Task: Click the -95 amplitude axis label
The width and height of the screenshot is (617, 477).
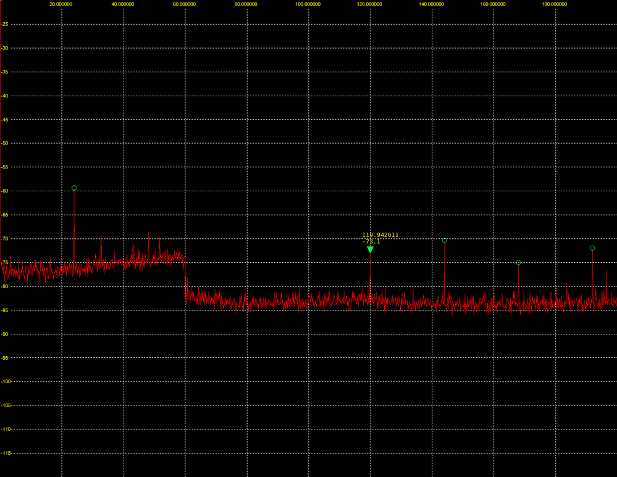Action: coord(5,358)
